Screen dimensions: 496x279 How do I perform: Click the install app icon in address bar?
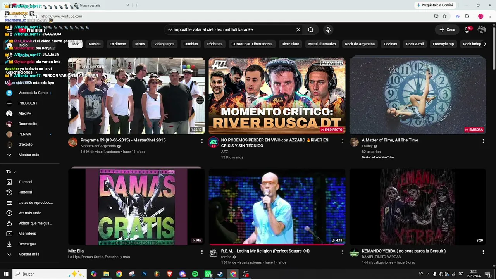point(436,16)
